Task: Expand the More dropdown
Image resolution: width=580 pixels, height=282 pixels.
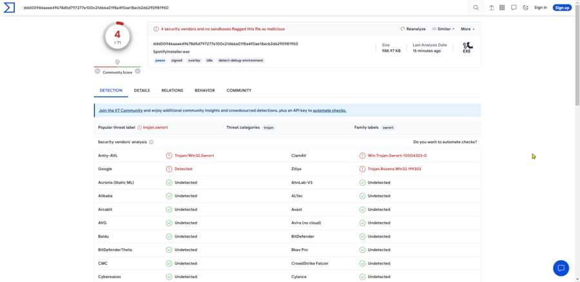Action: point(468,29)
